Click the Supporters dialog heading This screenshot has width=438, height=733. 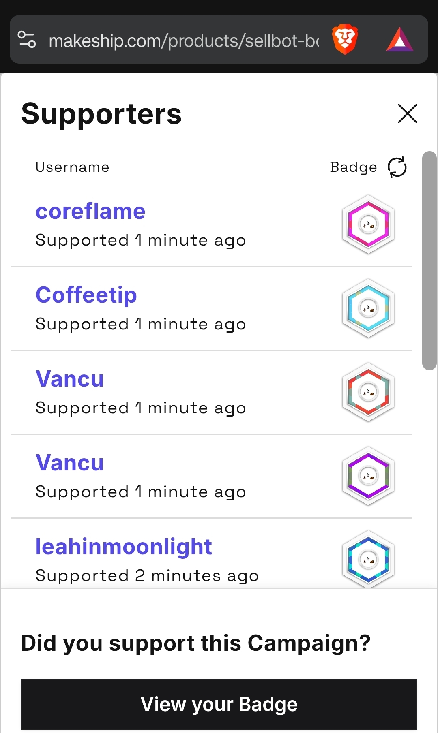(x=101, y=114)
